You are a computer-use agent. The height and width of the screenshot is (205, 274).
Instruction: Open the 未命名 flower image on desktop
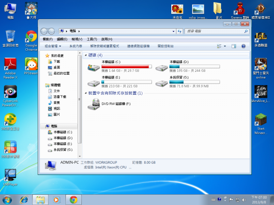pos(177,12)
